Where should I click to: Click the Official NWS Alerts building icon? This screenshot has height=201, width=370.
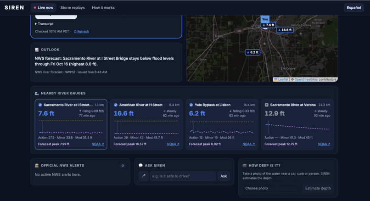point(37,165)
